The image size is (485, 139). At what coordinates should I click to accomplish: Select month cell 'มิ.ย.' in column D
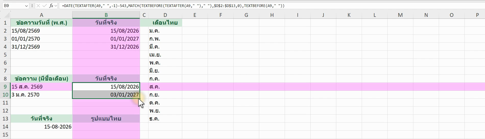[165, 71]
